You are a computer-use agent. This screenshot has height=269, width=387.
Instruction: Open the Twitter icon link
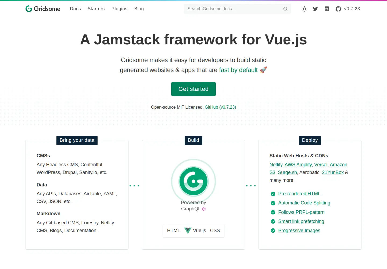[x=316, y=9]
